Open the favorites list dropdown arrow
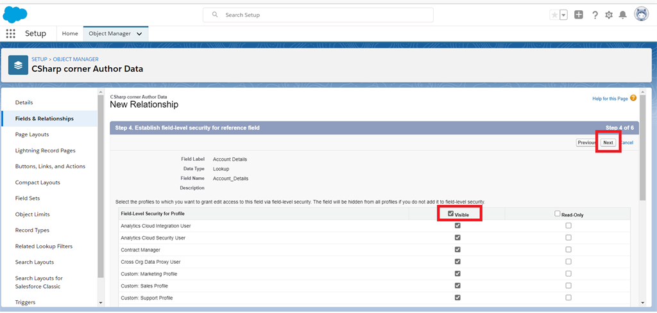Viewport: 657px width, 313px height. coord(563,15)
